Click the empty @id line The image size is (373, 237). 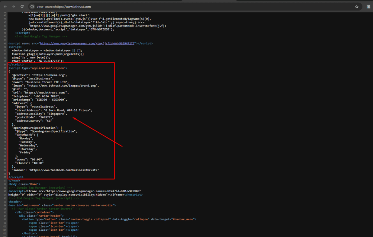click(20, 89)
